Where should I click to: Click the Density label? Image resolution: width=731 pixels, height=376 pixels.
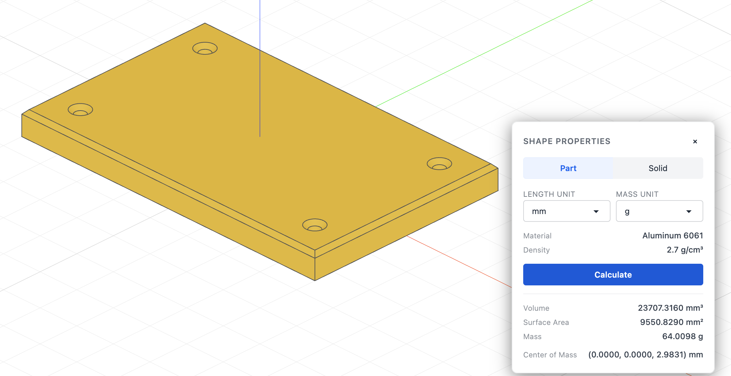[536, 250]
